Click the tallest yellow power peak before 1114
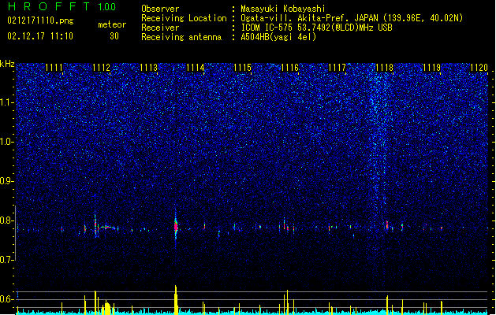This screenshot has width=496, height=315. point(176,299)
